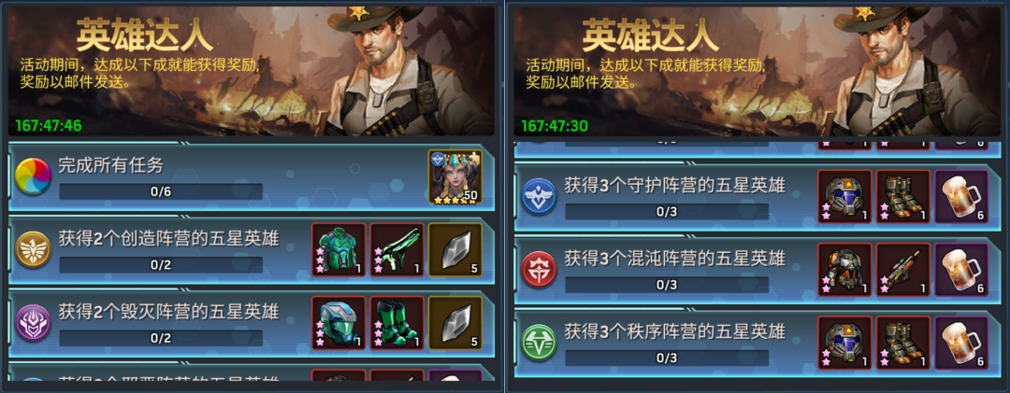Tap green chest armor reward in 创造 row

coord(339,249)
